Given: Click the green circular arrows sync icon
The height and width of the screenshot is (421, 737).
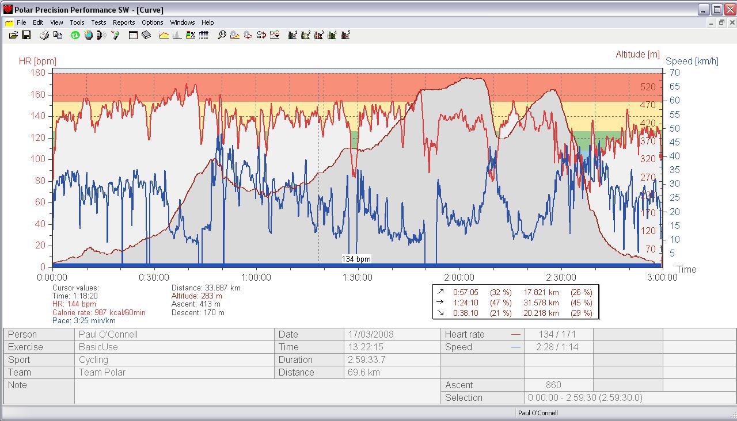Looking at the screenshot, I should tap(75, 35).
